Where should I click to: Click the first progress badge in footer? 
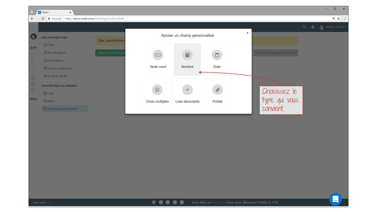coord(154,202)
